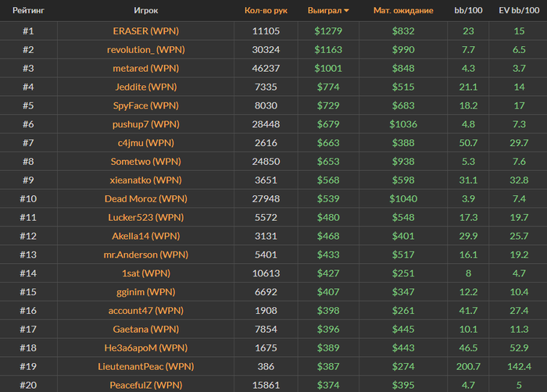
Task: Open player metared (WPN) profile
Action: (146, 69)
